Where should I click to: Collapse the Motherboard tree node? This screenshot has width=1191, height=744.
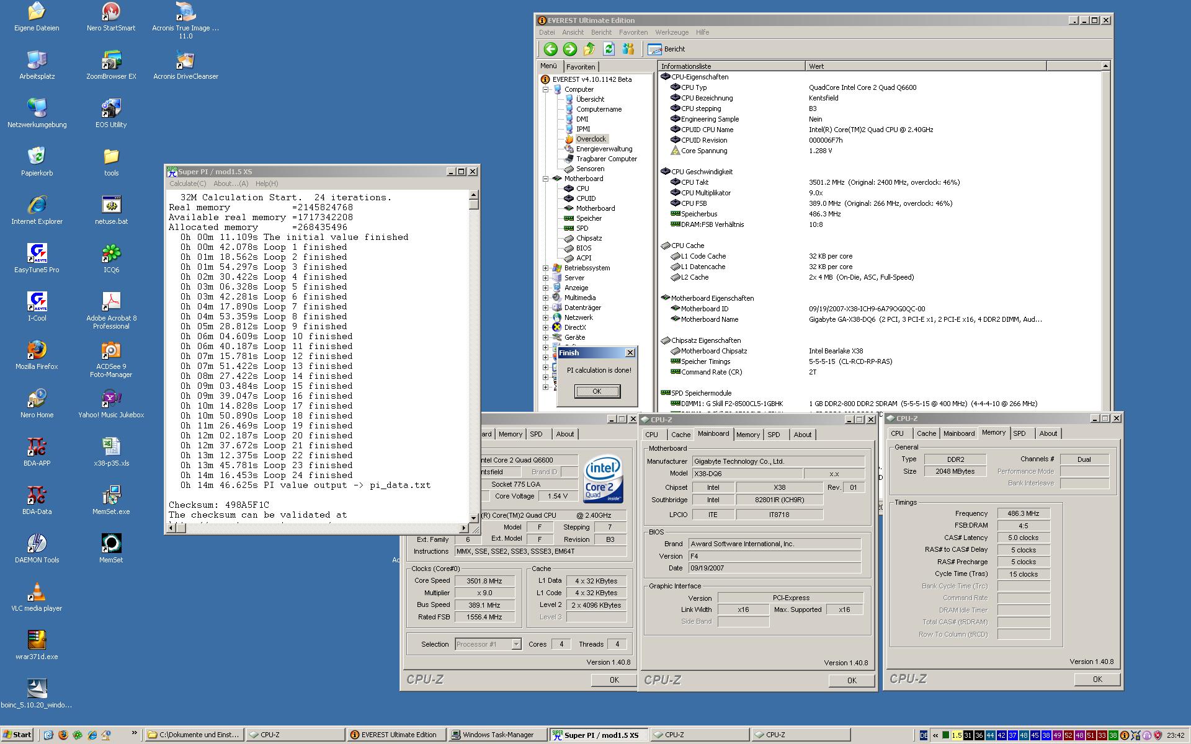tap(546, 179)
